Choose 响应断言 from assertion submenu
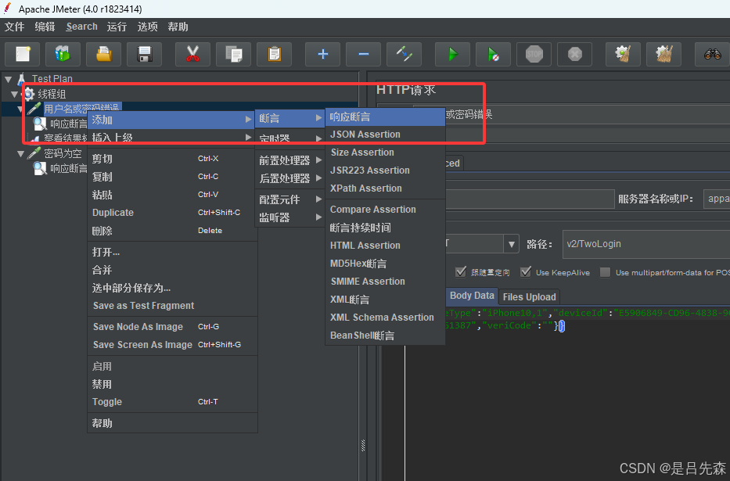Image resolution: width=730 pixels, height=481 pixels. 385,117
